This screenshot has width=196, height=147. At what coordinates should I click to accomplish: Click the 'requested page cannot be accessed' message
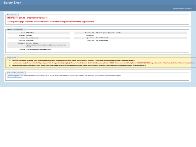(x=51, y=22)
